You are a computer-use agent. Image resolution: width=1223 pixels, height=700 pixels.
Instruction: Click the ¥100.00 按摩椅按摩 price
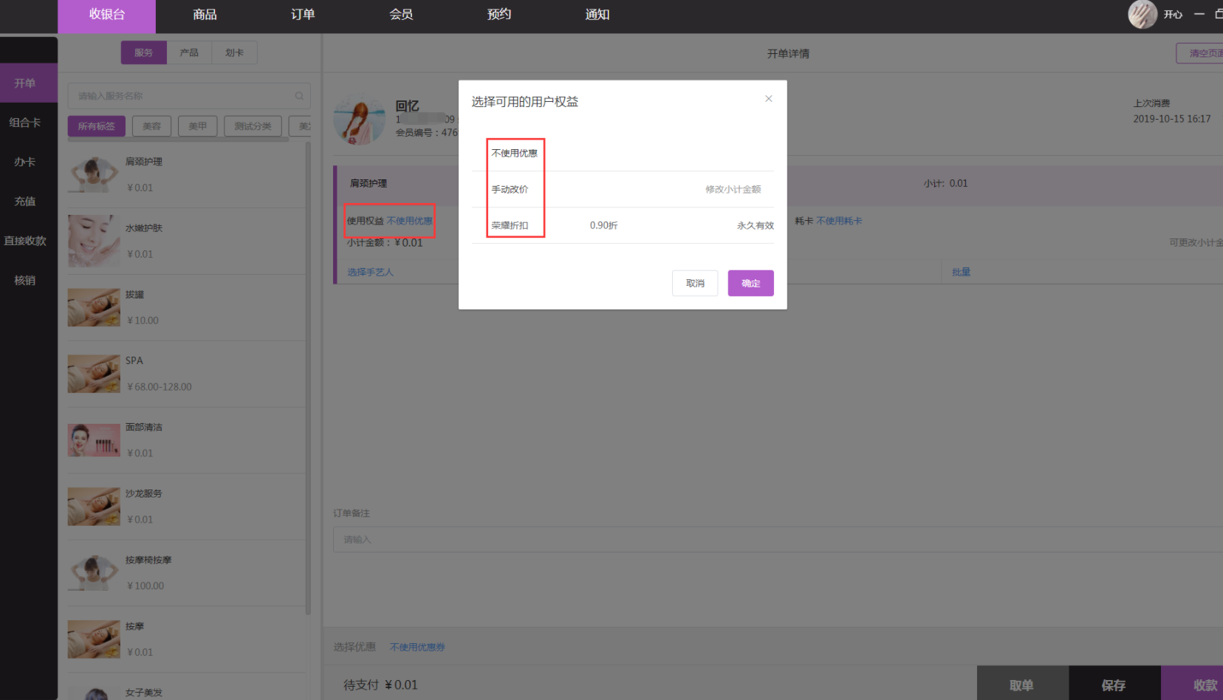coord(145,586)
